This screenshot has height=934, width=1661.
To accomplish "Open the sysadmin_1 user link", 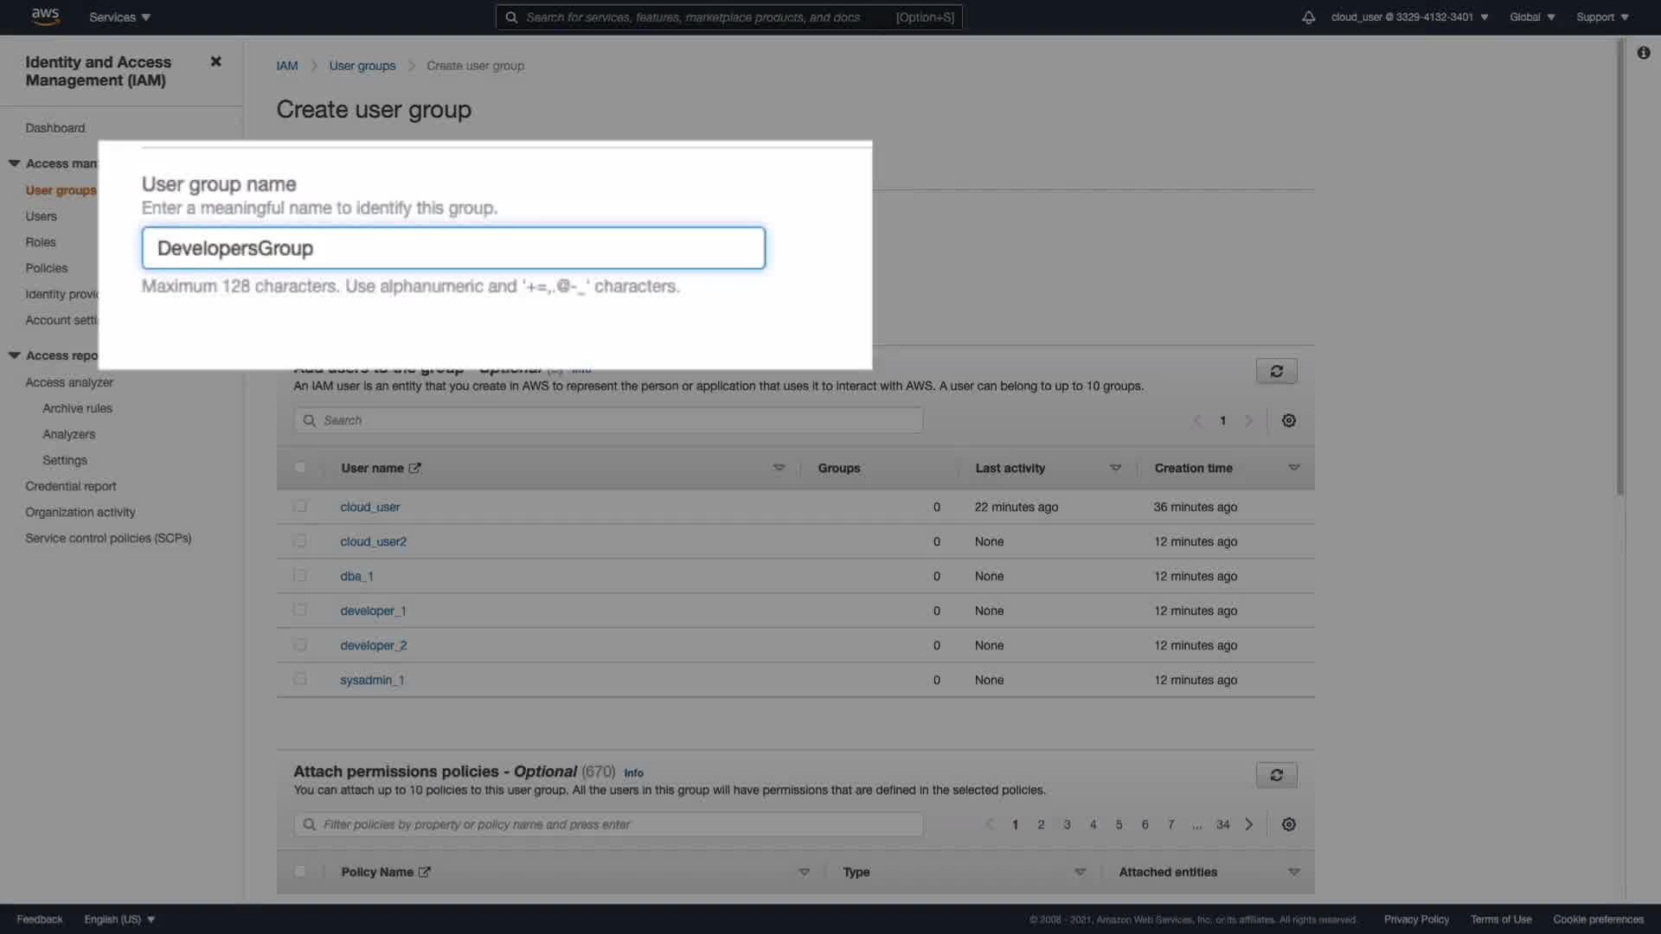I will [x=372, y=680].
